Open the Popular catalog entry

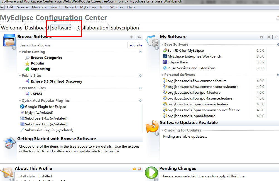tap(38, 63)
